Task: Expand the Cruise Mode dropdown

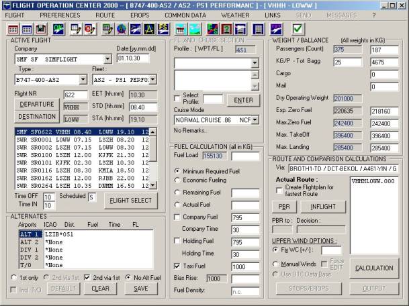Action: tap(255, 120)
